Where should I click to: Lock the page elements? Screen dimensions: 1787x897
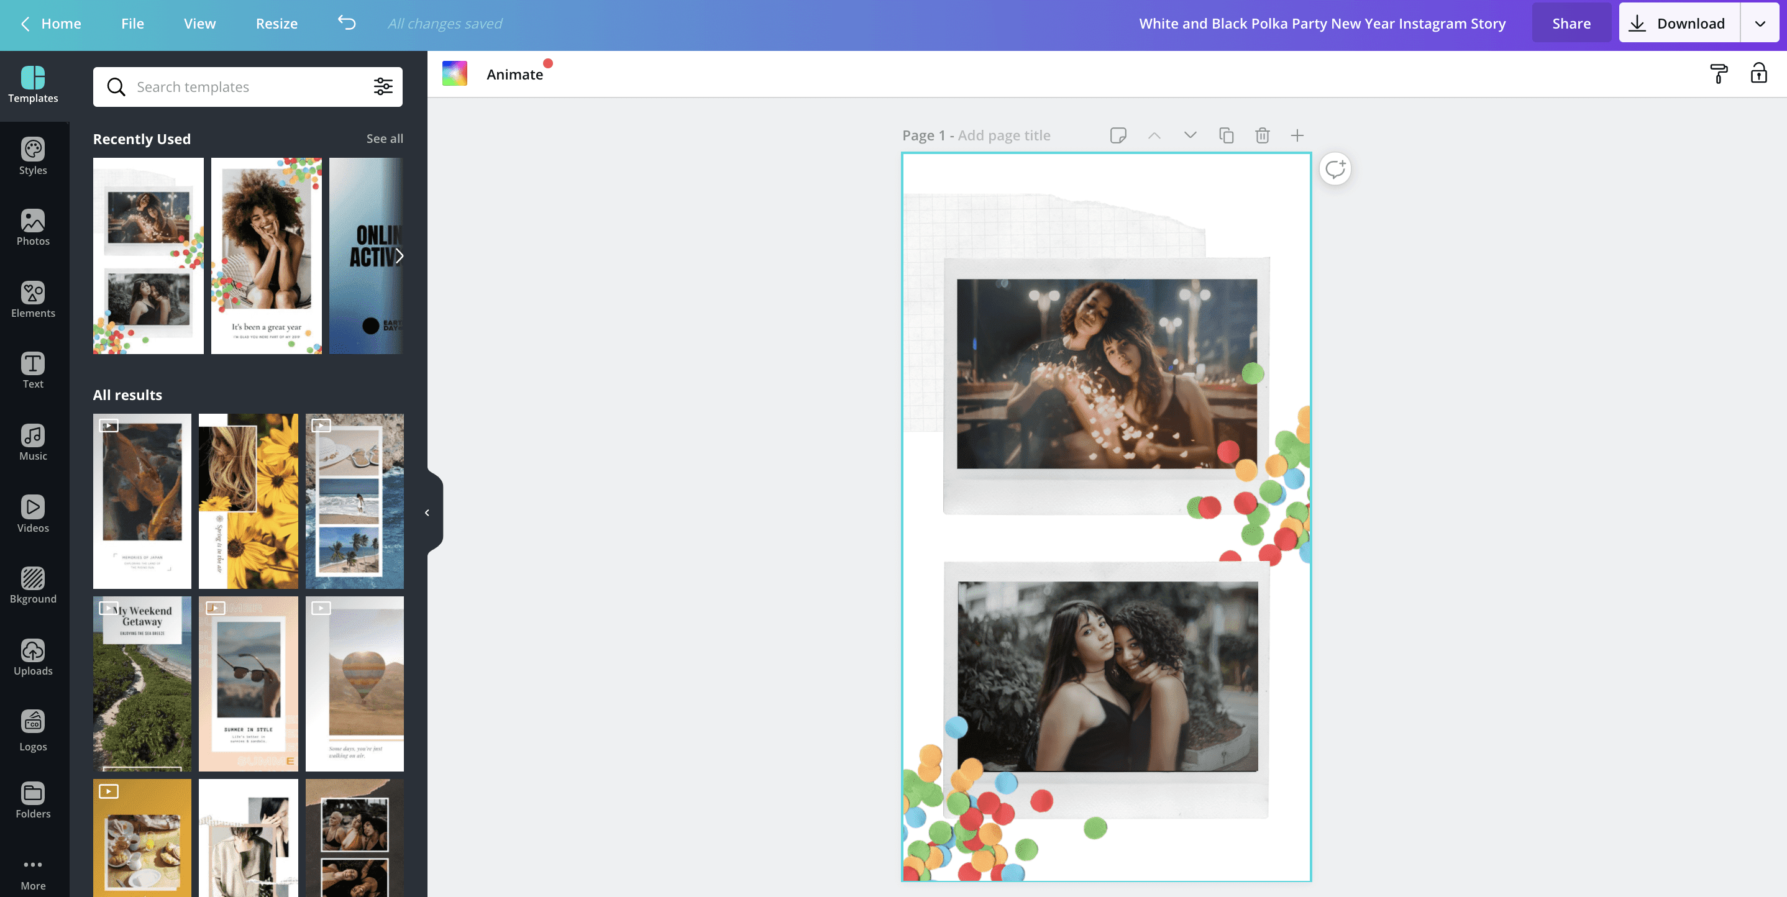click(x=1759, y=73)
